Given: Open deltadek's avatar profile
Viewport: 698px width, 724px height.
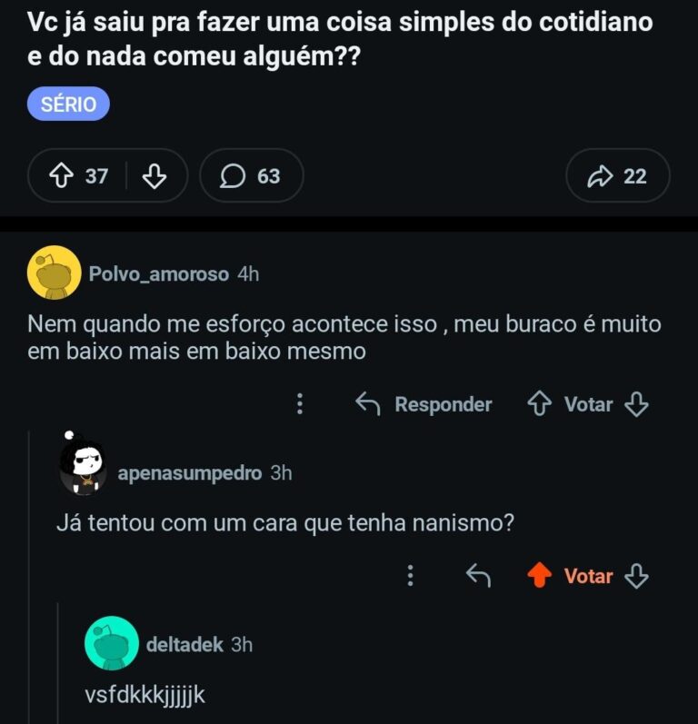Looking at the screenshot, I should pos(111,643).
